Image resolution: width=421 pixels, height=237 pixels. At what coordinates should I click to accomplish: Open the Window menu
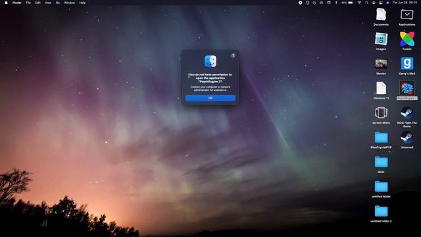click(69, 3)
